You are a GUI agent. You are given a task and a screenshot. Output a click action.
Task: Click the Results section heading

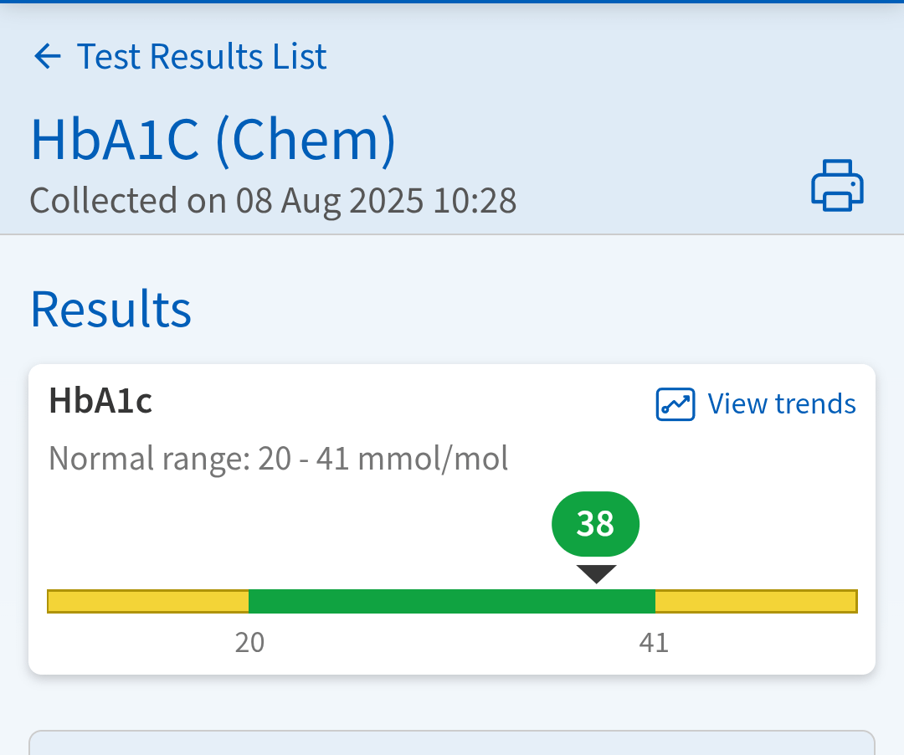tap(110, 309)
